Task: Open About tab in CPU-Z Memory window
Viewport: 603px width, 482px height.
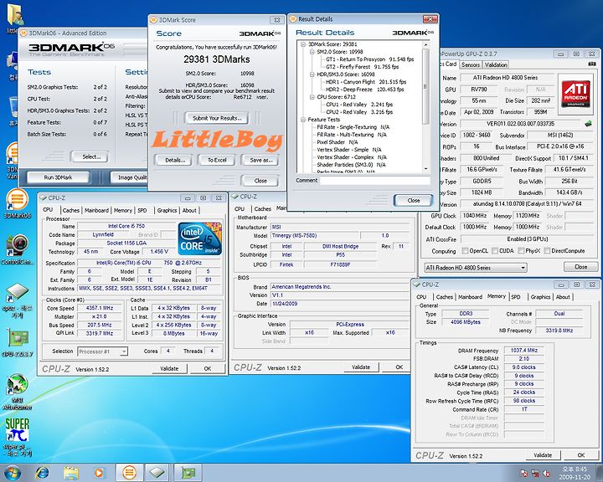Action: (563, 297)
